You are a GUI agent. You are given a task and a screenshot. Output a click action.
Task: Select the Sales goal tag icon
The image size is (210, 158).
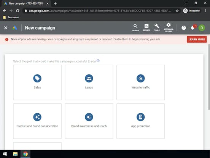[x=37, y=78]
